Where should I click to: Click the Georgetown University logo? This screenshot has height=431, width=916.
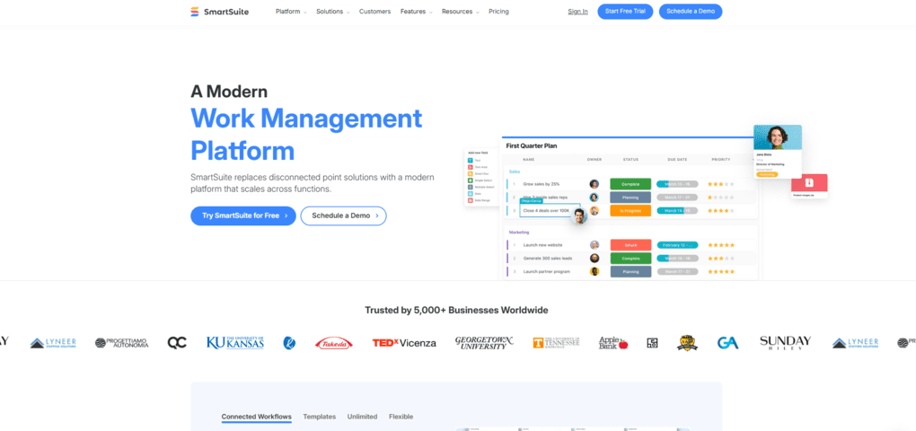coord(484,343)
